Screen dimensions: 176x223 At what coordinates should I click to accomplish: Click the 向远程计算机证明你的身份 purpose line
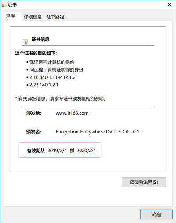click(x=56, y=70)
